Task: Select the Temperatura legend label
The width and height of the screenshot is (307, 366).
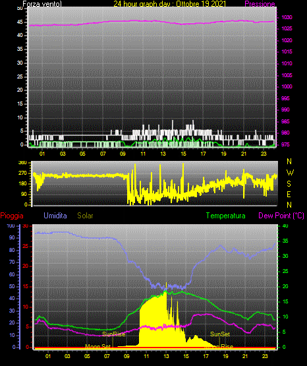Action: click(226, 216)
